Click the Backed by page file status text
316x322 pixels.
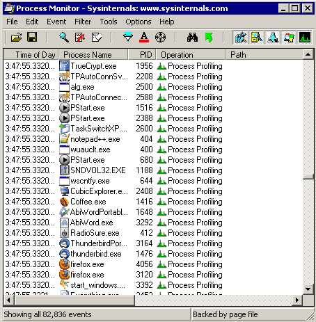tap(226, 314)
